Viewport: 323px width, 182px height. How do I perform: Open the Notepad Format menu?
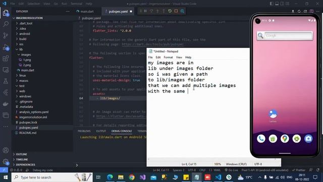point(168,57)
